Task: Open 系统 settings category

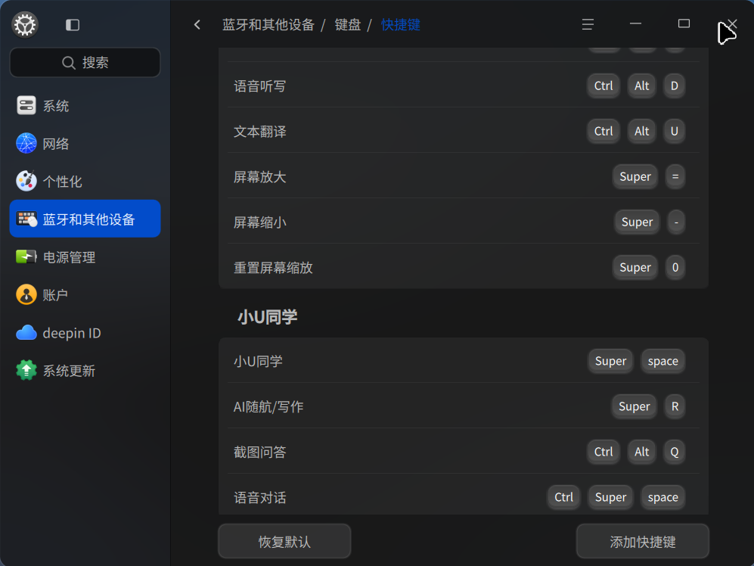Action: 85,105
